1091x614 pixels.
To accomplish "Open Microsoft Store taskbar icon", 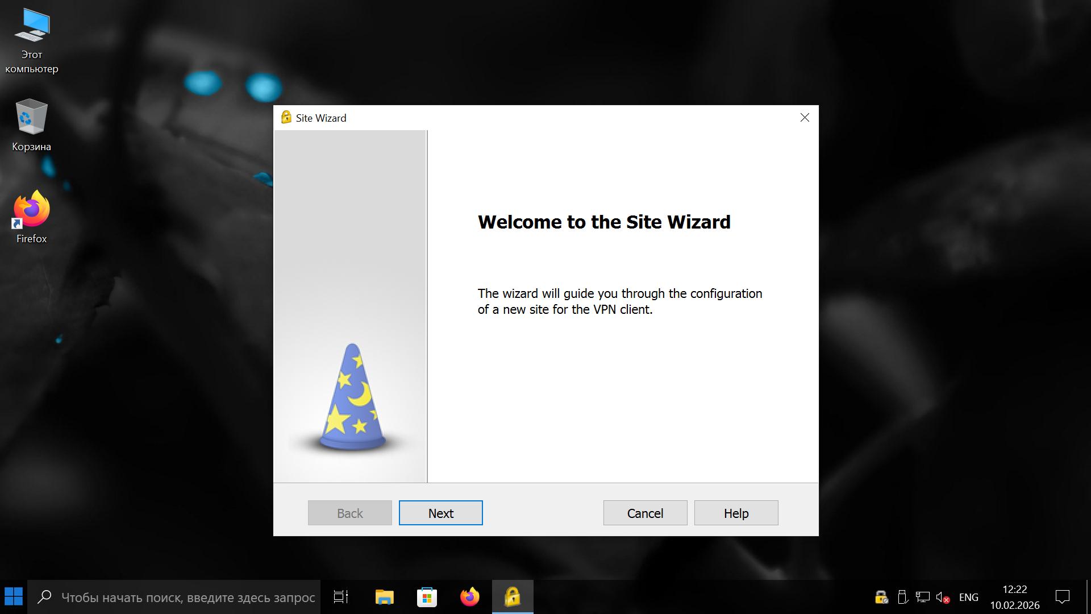I will [427, 597].
